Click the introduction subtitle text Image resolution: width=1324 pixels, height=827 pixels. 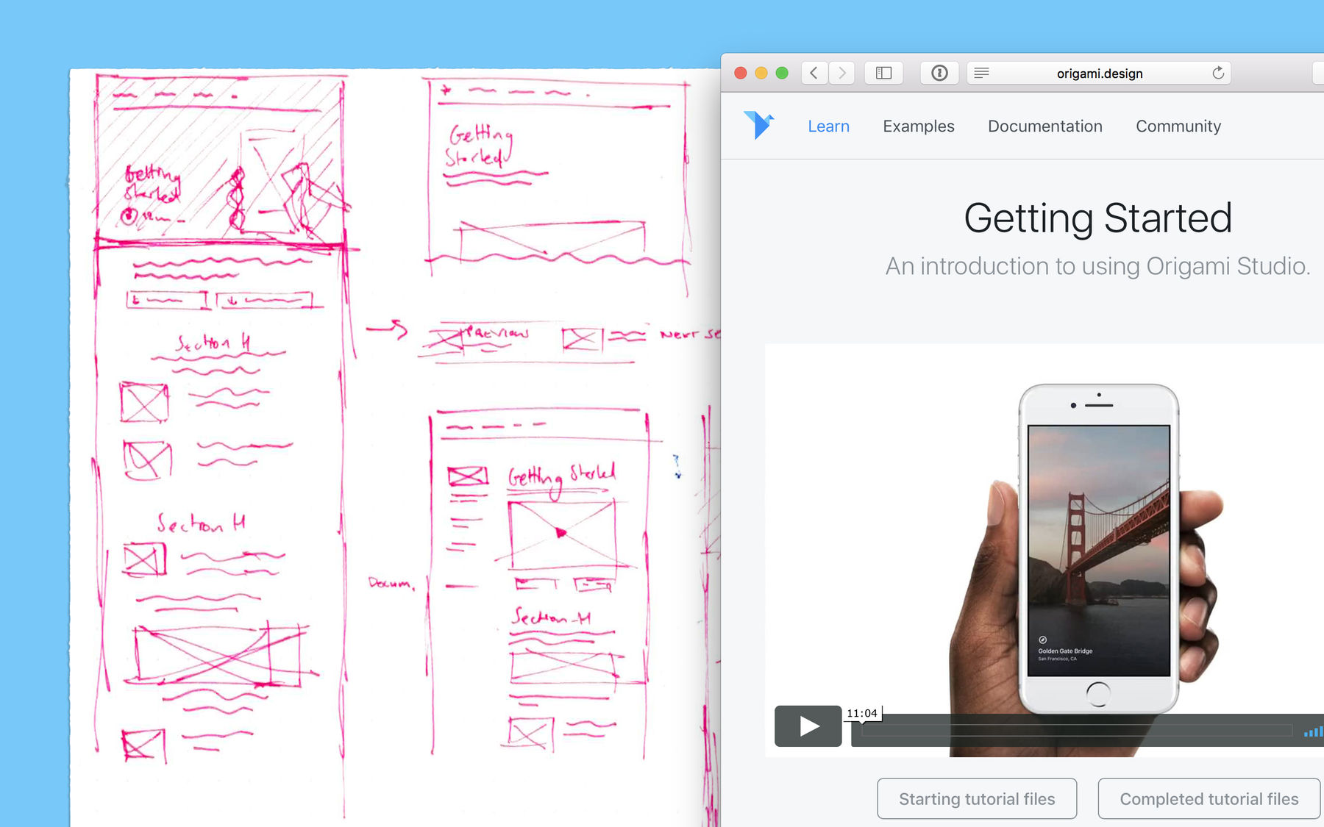(x=1097, y=266)
